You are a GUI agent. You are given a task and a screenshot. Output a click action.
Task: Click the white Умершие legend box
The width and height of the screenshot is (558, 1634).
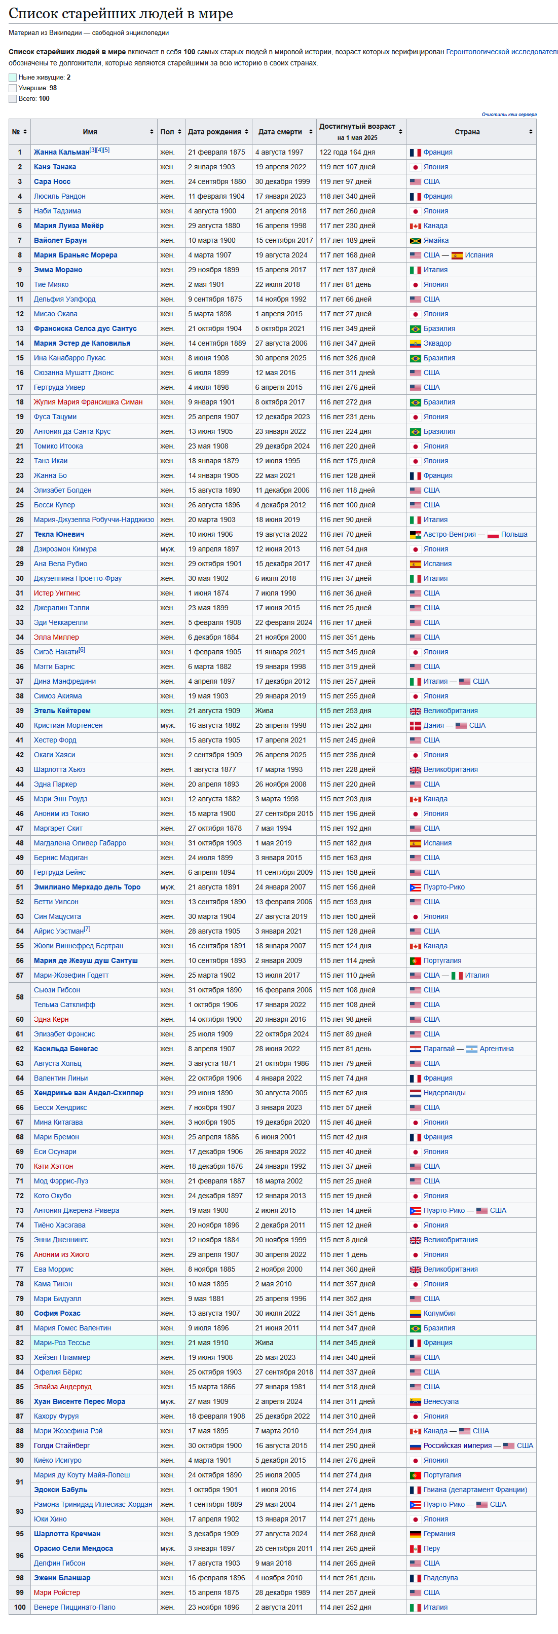tap(13, 88)
